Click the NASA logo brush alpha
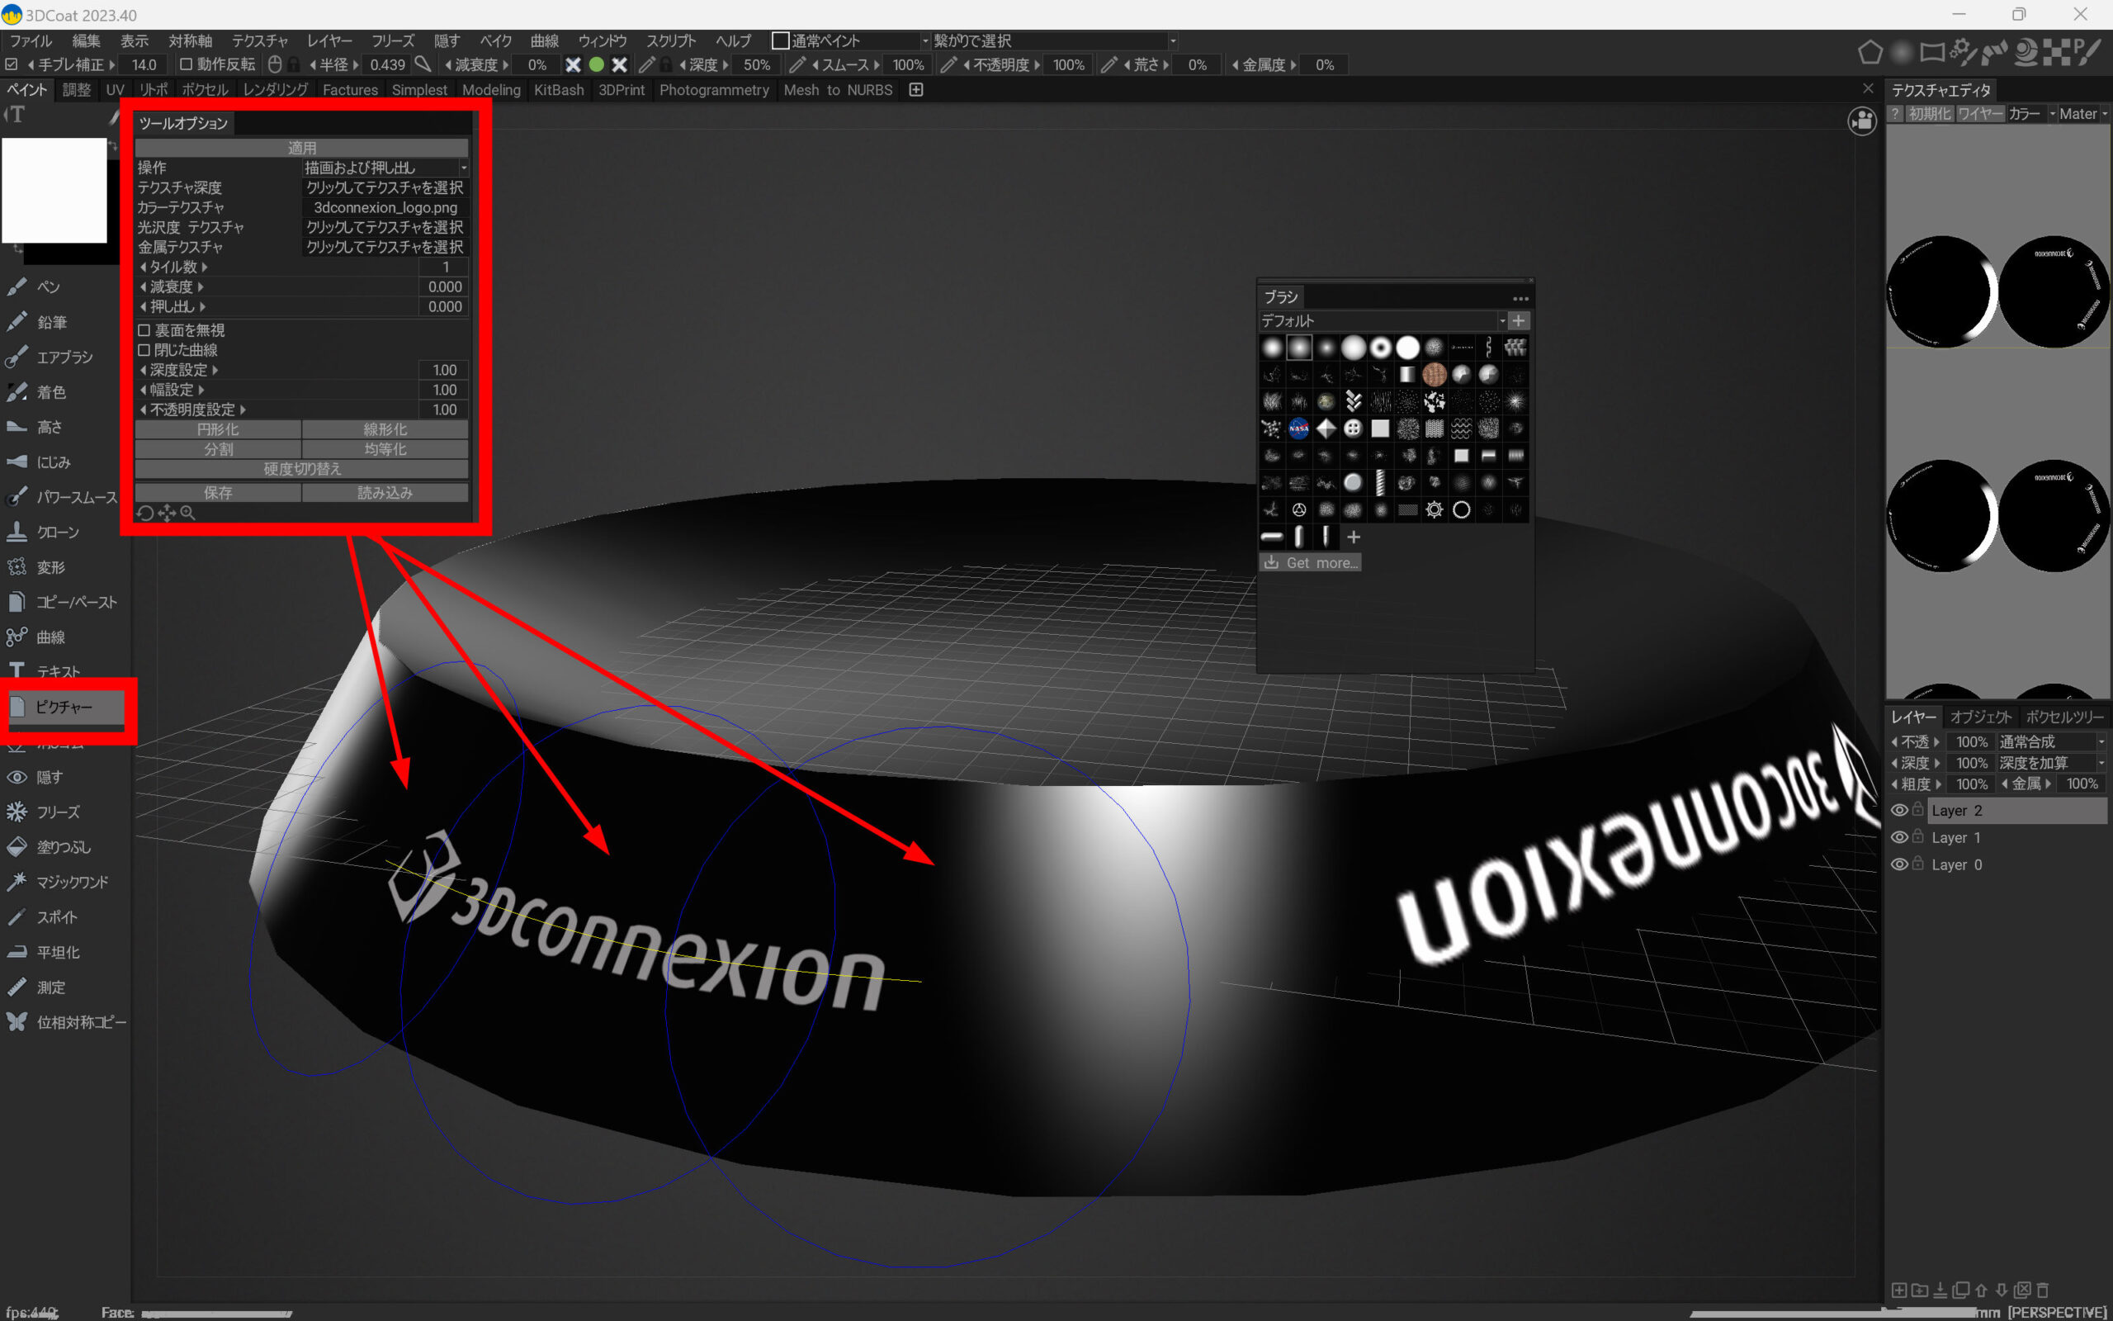This screenshot has width=2113, height=1321. tap(1298, 428)
